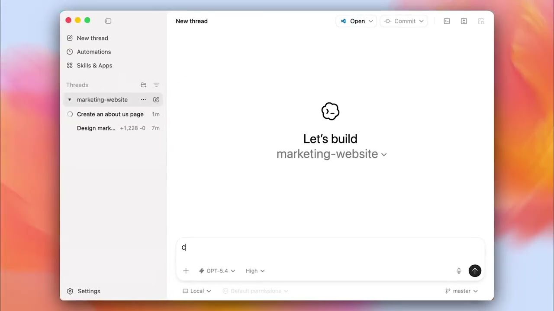Click the Commit button

click(x=400, y=21)
